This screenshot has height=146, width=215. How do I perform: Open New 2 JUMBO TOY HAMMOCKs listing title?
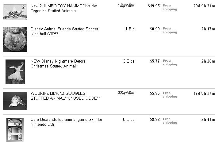click(x=64, y=8)
